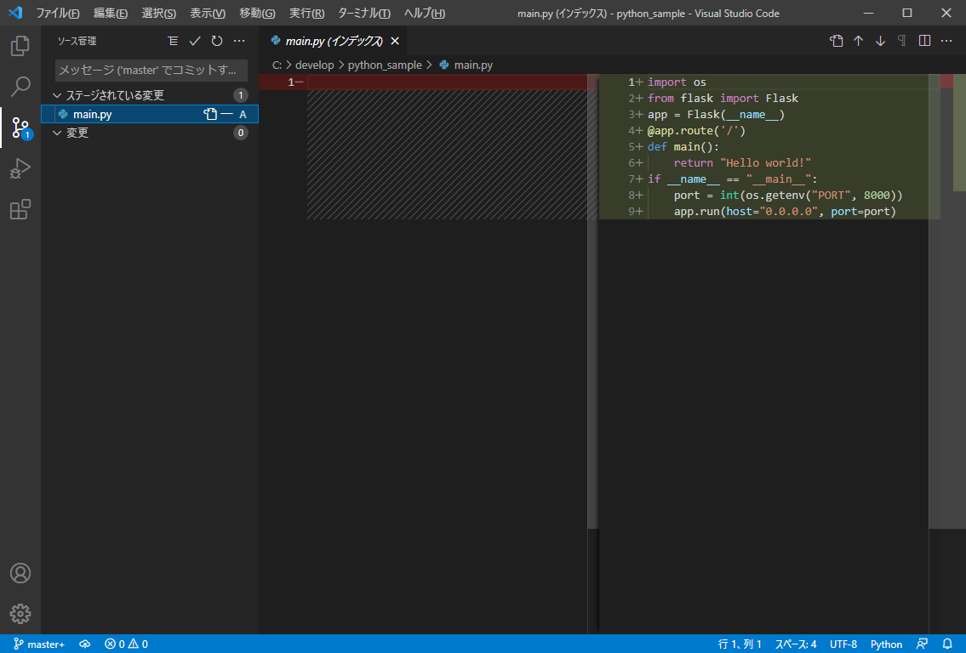The image size is (966, 653).
Task: Click the refresh icon in source control header
Action: (217, 41)
